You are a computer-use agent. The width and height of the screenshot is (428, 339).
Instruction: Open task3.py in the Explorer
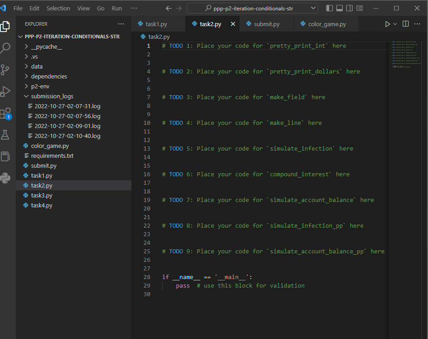point(42,195)
